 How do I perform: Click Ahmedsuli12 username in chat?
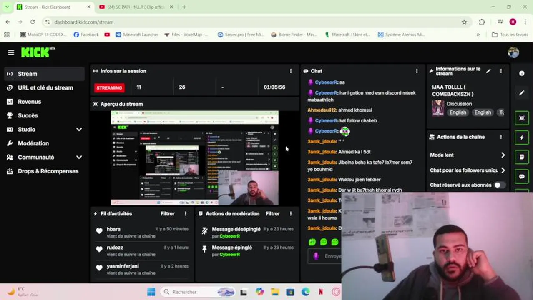[x=322, y=110]
